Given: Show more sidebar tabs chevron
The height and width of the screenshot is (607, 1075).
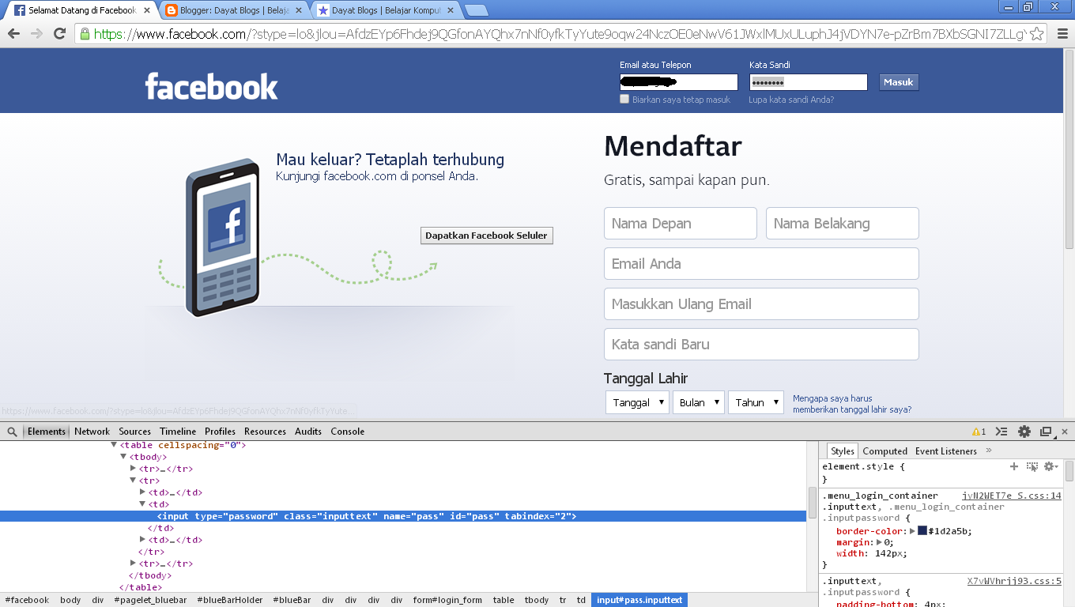Looking at the screenshot, I should click(989, 451).
